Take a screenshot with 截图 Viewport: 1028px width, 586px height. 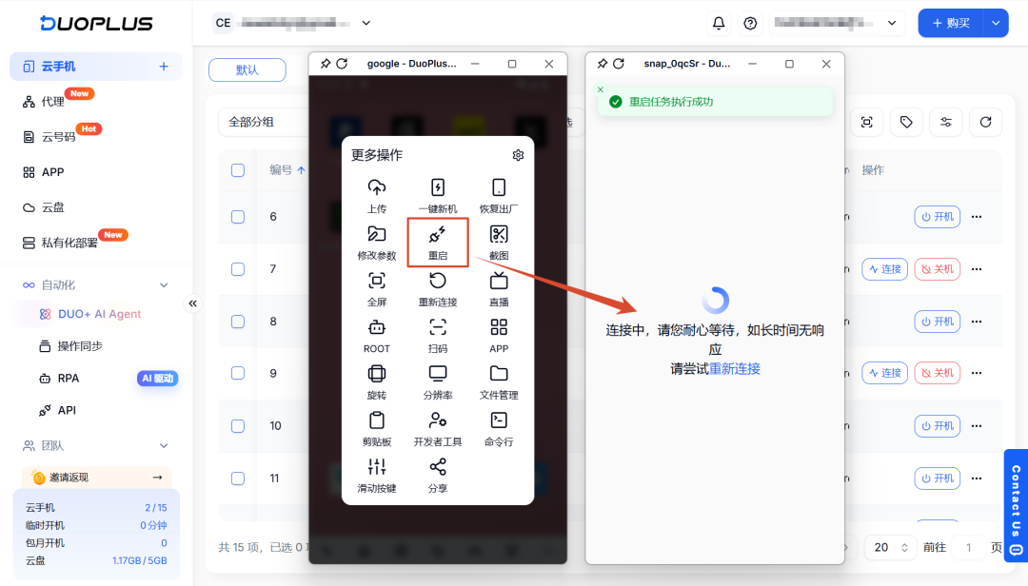498,243
